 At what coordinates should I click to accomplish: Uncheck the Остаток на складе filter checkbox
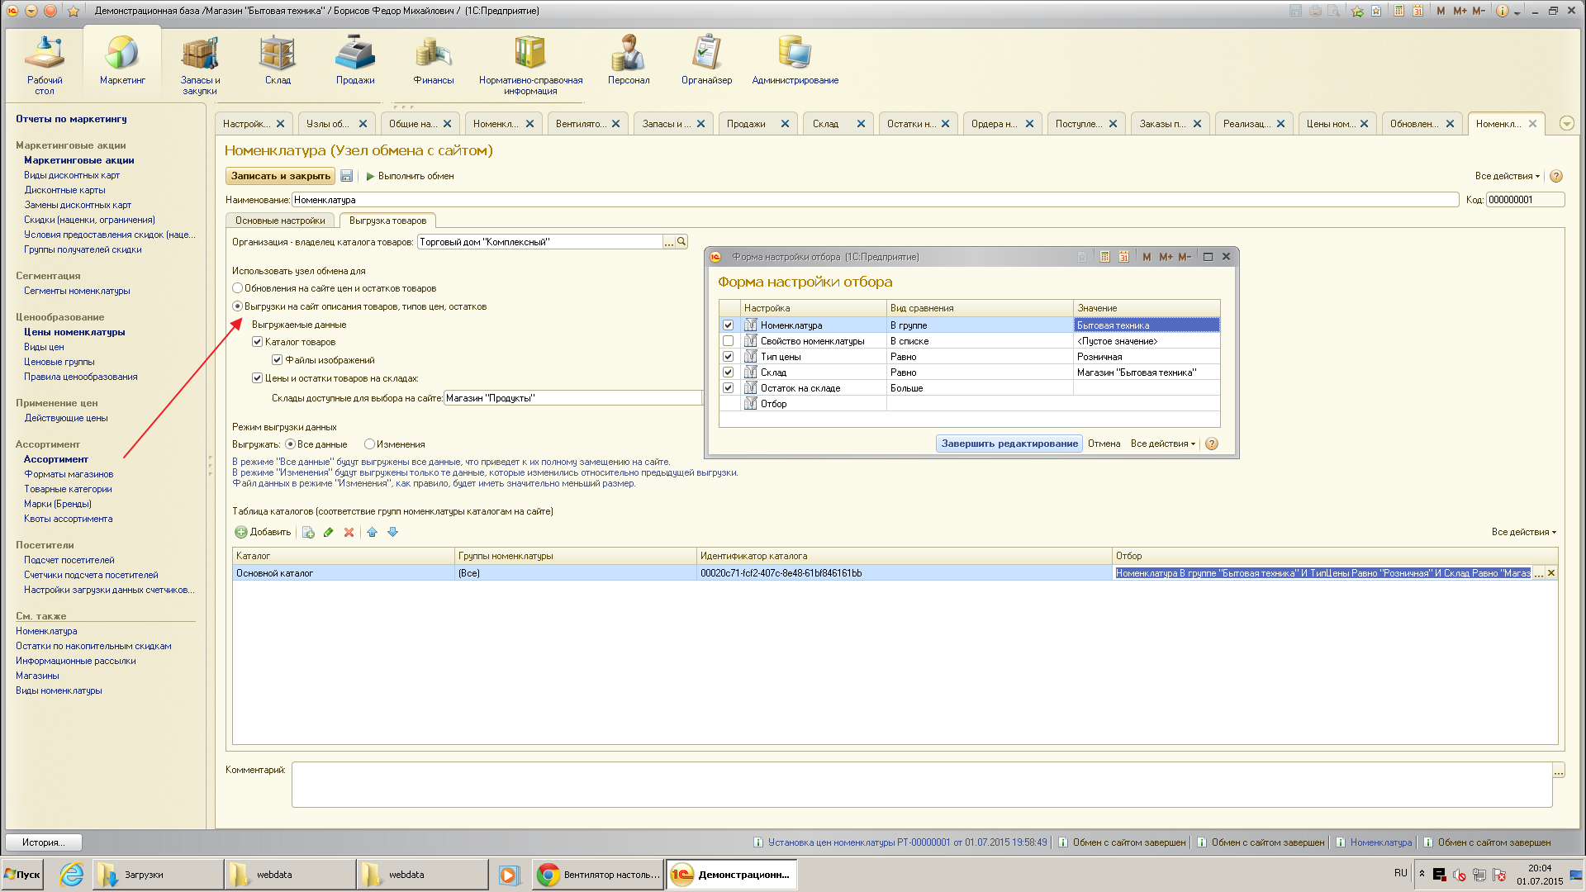[728, 388]
